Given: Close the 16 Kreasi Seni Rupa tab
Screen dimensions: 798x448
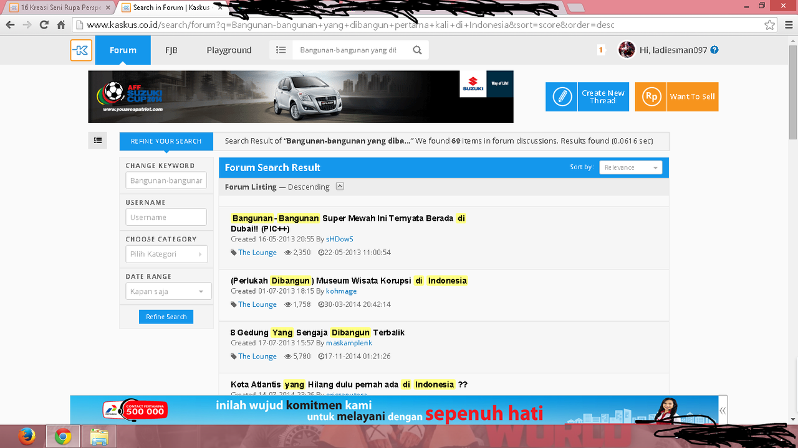Looking at the screenshot, I should point(107,7).
